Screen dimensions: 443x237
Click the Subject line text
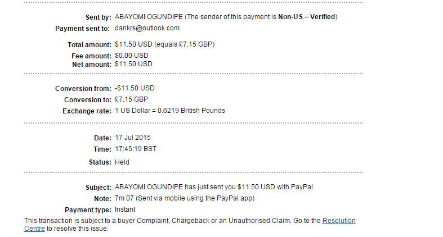(213, 187)
